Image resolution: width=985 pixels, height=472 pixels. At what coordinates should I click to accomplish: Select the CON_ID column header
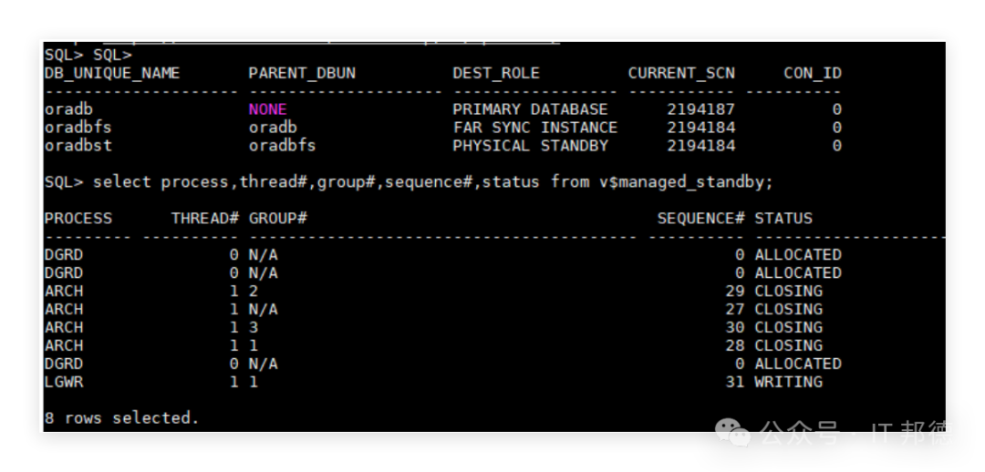point(813,74)
